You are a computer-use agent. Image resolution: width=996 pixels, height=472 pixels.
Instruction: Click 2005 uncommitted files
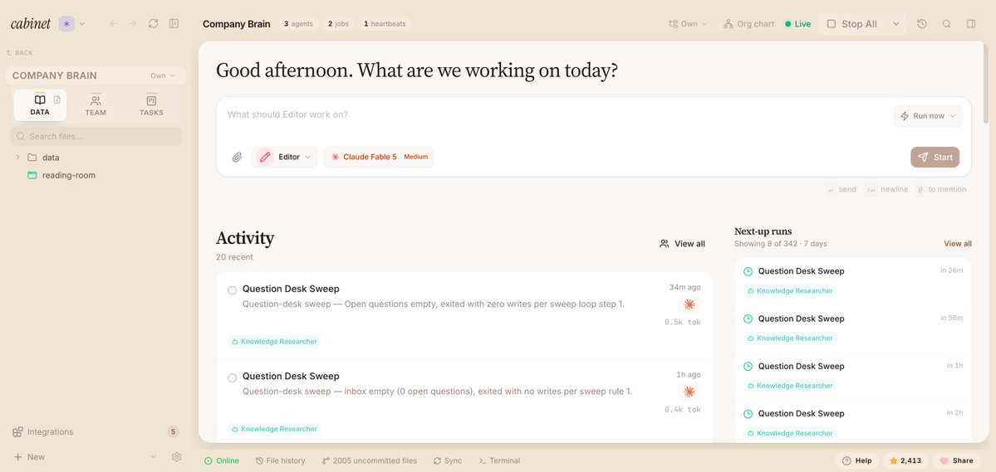(369, 460)
